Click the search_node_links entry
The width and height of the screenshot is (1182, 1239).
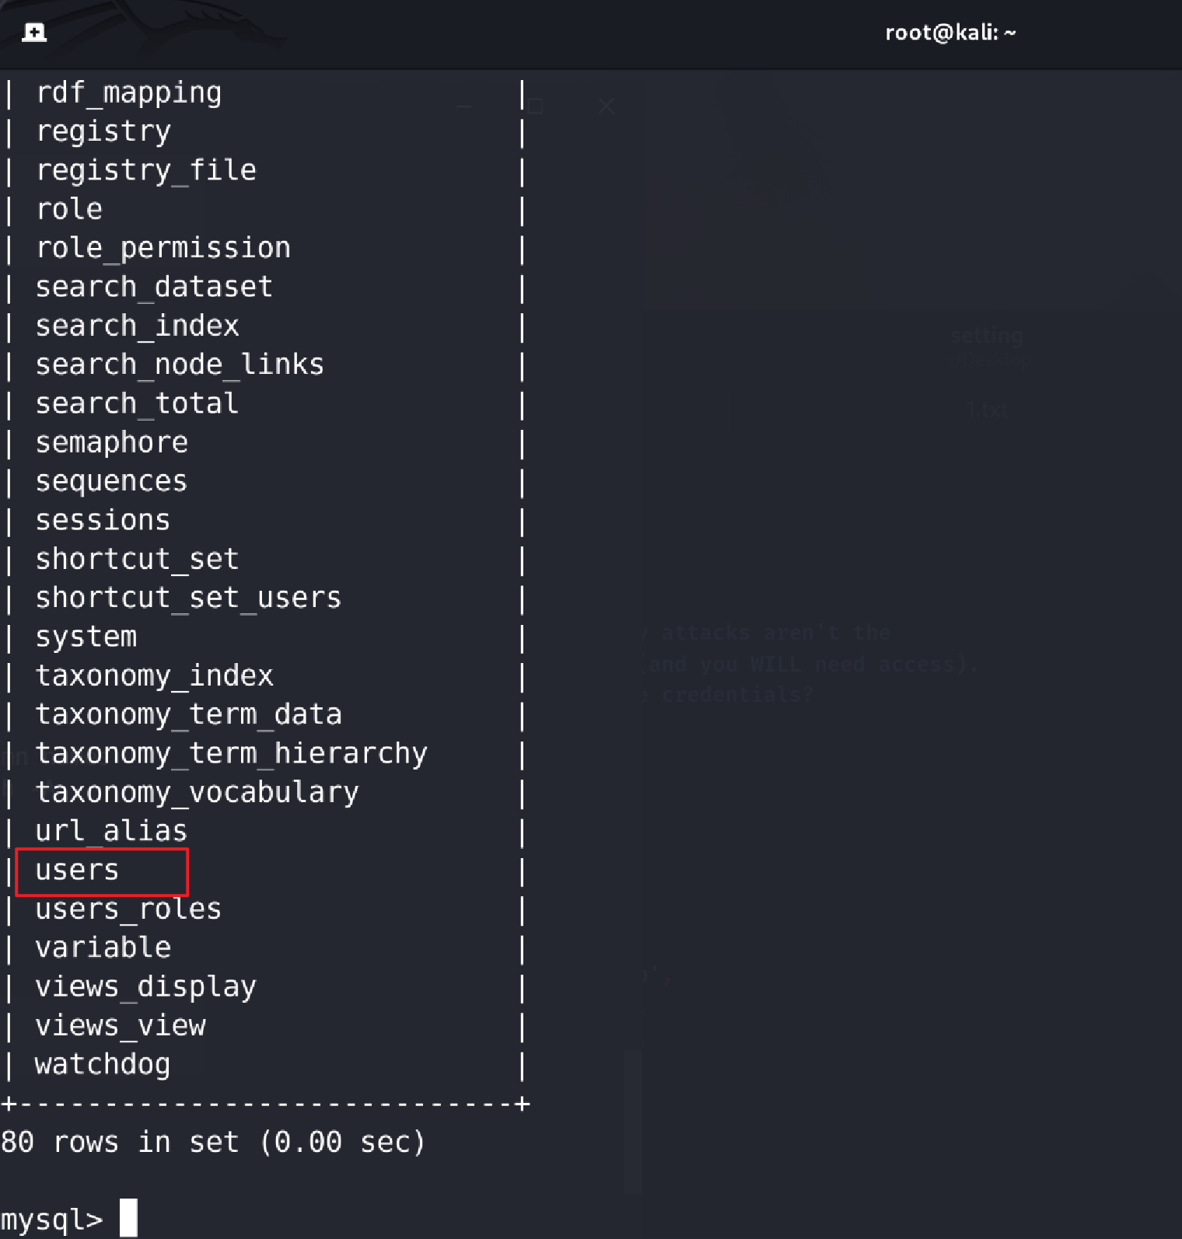[x=180, y=365]
